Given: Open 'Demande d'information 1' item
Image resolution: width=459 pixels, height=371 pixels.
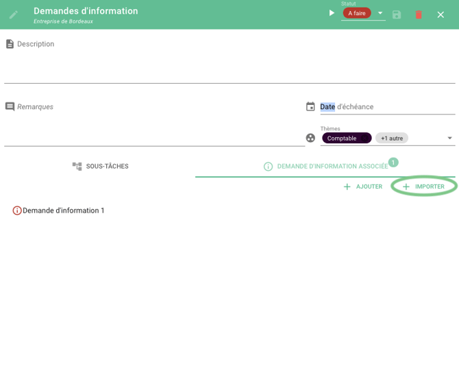Looking at the screenshot, I should [x=63, y=211].
